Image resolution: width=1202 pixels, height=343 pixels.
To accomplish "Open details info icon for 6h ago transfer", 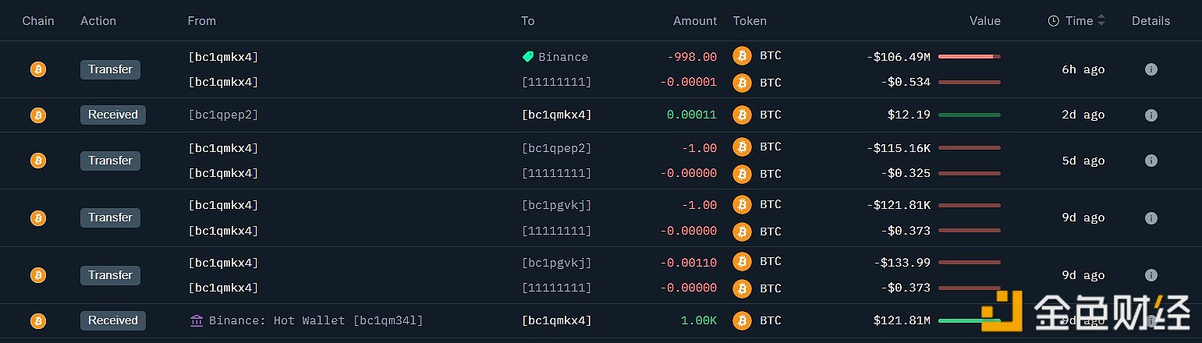I will 1151,69.
